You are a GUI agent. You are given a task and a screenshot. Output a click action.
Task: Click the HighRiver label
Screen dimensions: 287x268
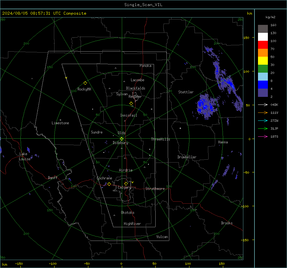[x=132, y=224]
